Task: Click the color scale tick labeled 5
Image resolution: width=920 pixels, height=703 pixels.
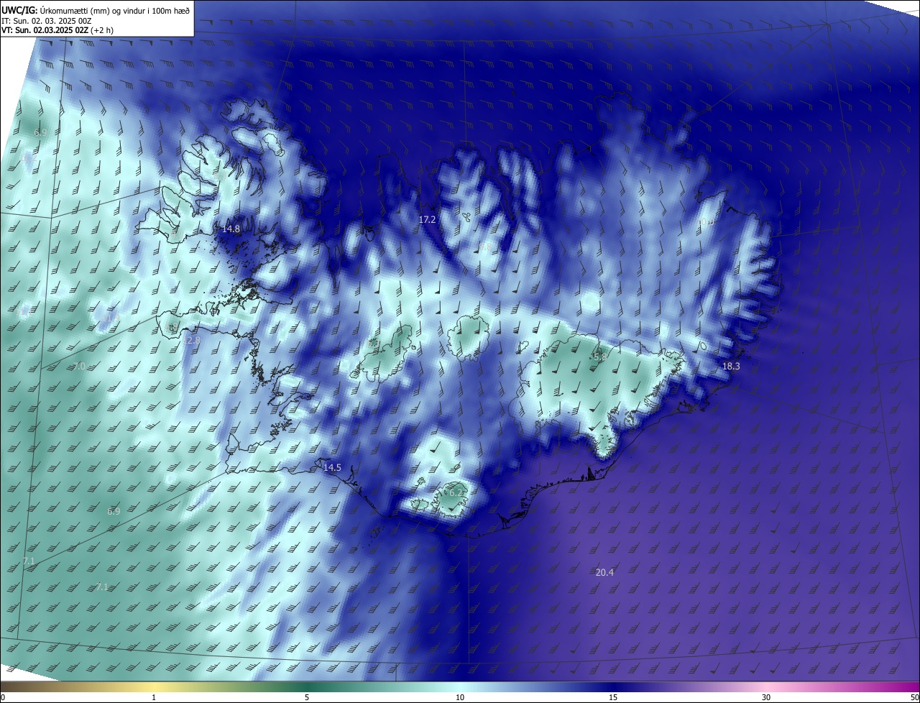Action: click(x=307, y=697)
